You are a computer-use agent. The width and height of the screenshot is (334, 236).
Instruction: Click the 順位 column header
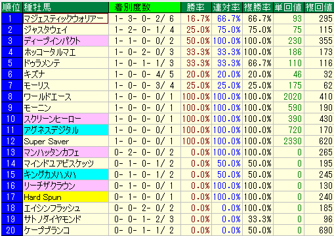tap(12, 7)
